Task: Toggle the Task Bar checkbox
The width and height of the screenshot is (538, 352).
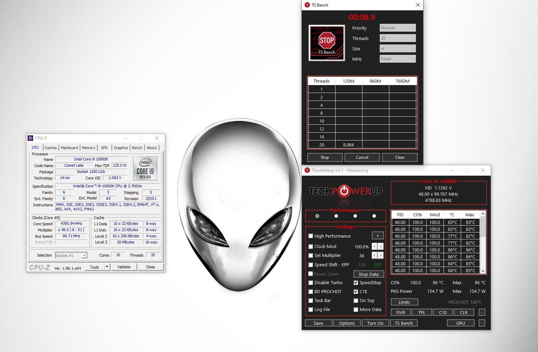Action: coord(311,300)
